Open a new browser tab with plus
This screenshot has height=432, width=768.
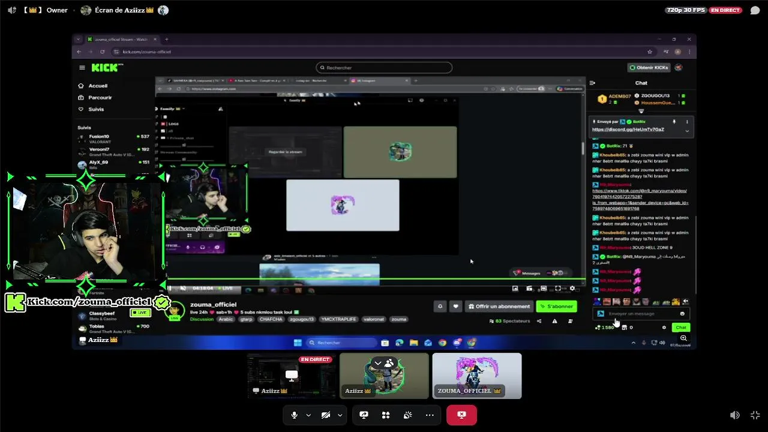(166, 39)
